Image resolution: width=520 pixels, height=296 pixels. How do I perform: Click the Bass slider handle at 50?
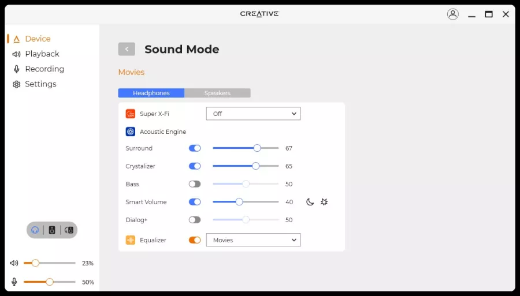(x=246, y=183)
